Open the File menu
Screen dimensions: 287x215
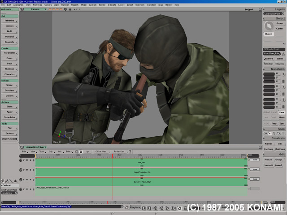(x=3, y=5)
